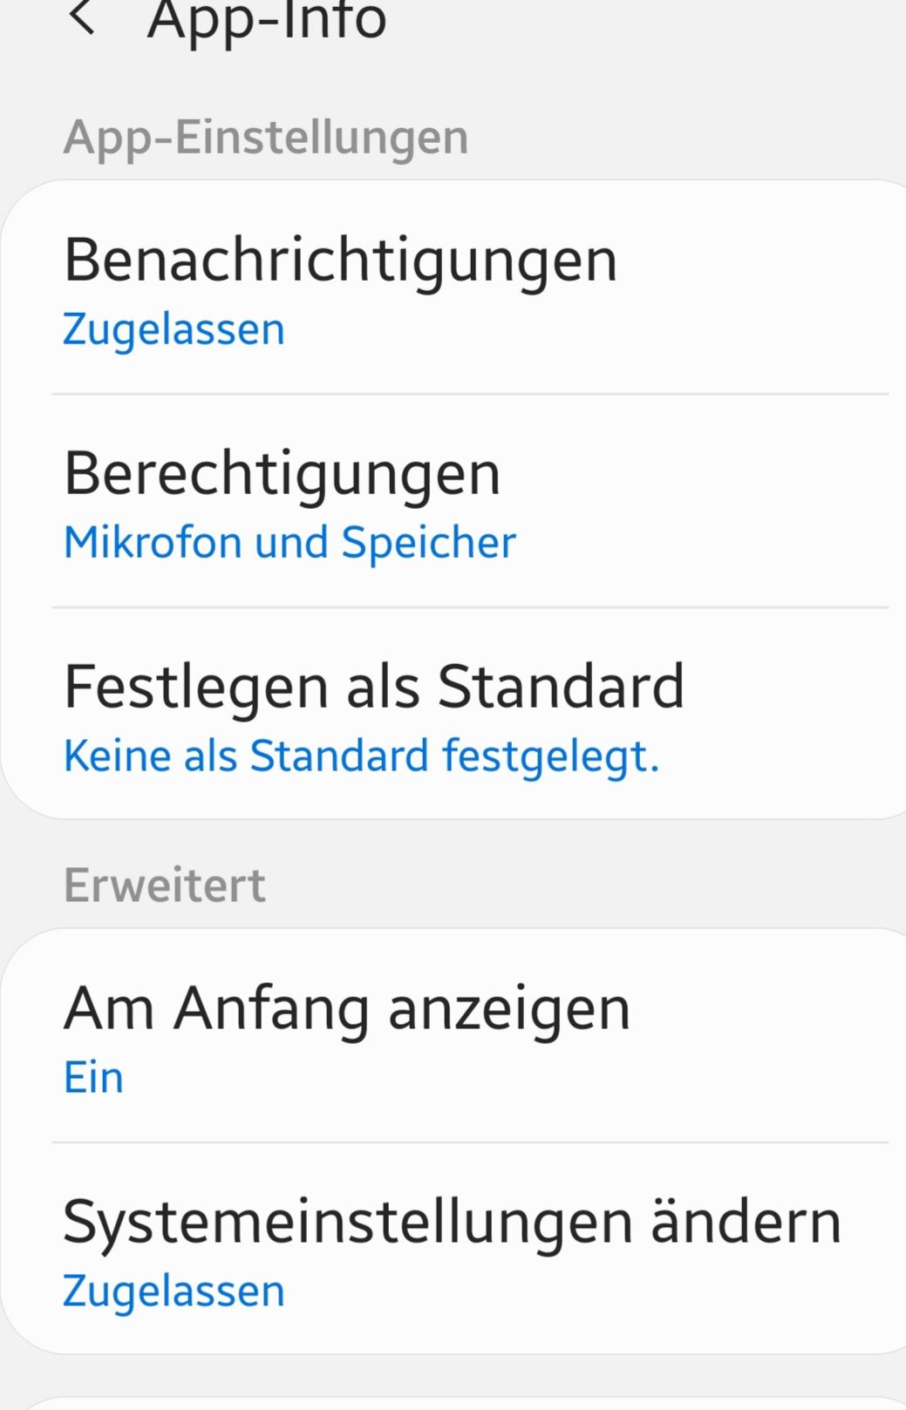Open Am Anfang anzeigen setting
906x1410 pixels.
pos(453,1035)
